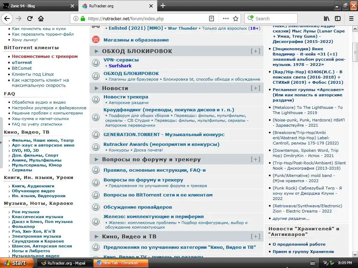This screenshot has height=268, width=358.
Task: Toggle reader view icon in address bar
Action: tap(212, 18)
